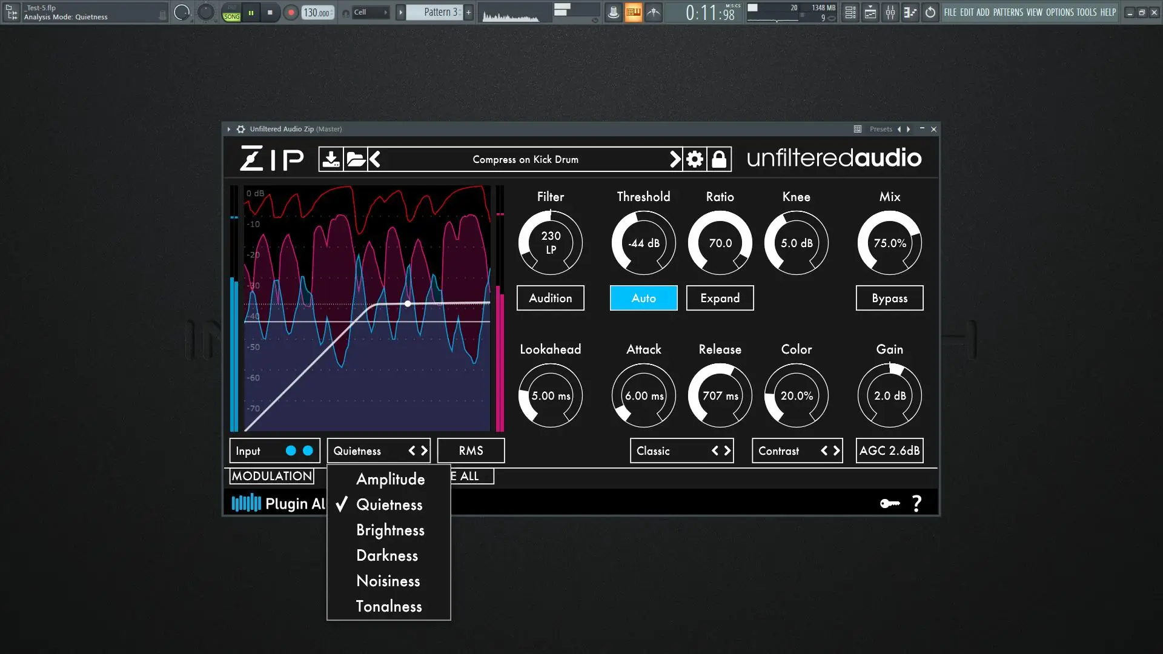
Task: Open the load preset folder icon
Action: 356,159
